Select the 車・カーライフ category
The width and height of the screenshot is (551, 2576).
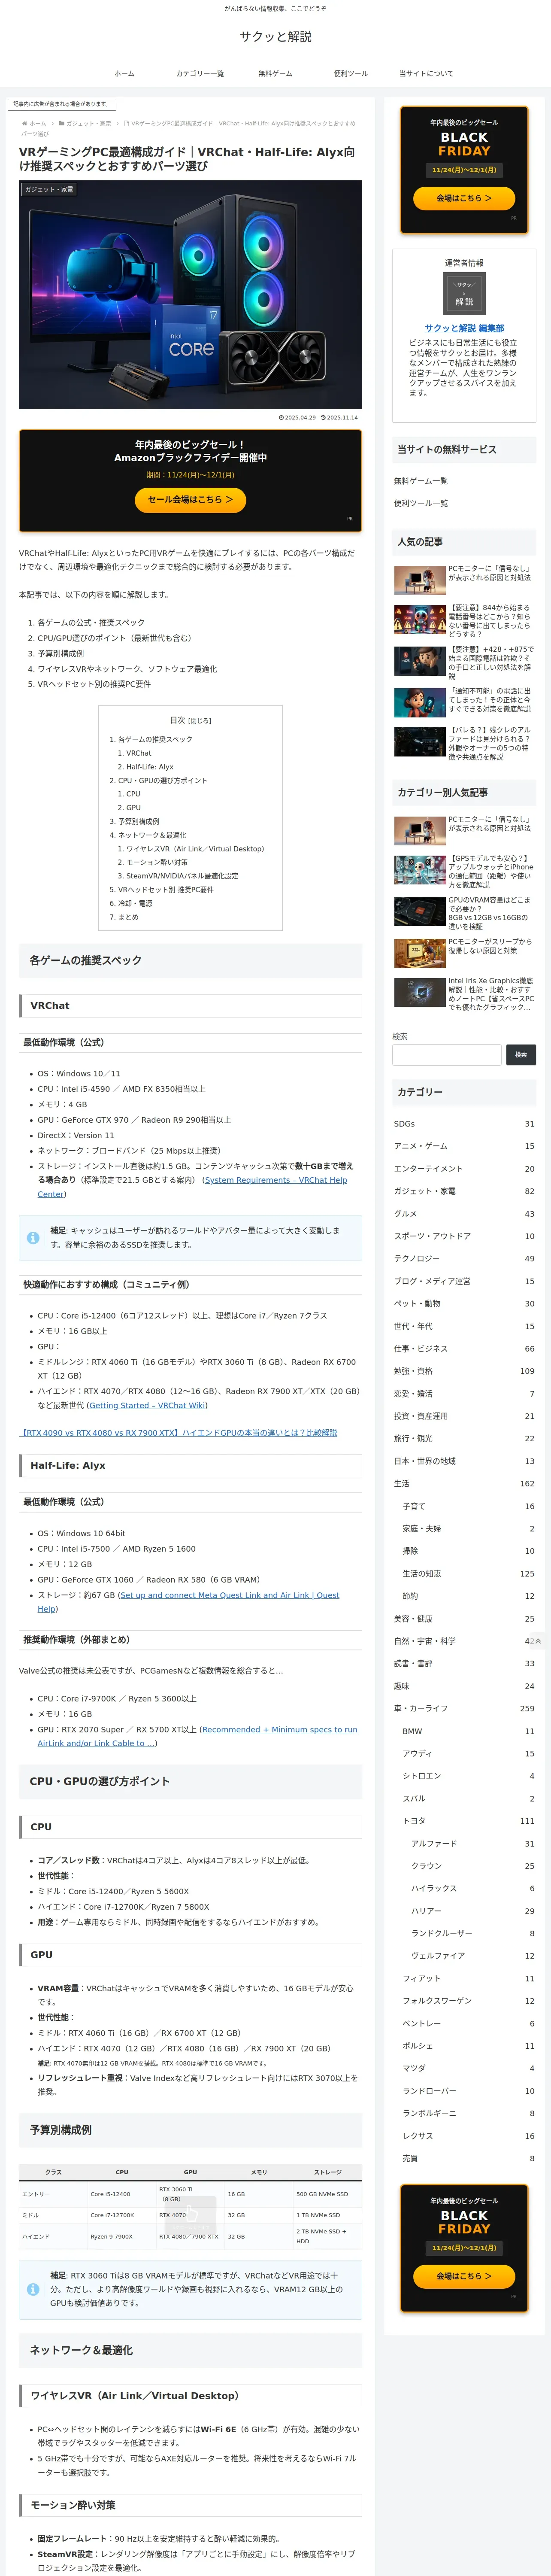464,1709
